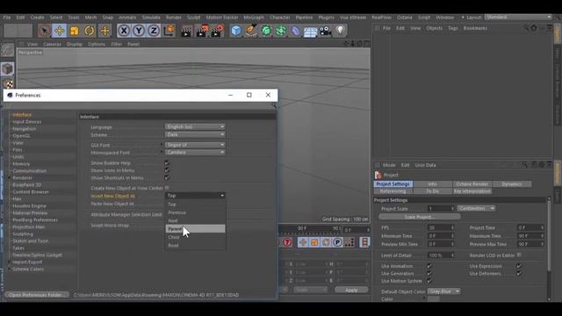Click the search icon in Preferences window
The image size is (562, 316).
tap(274, 105)
